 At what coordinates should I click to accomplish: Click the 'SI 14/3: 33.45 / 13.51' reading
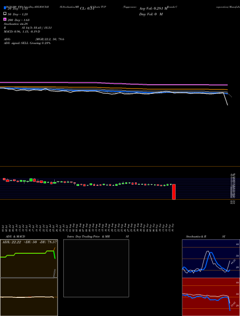pos(37,28)
